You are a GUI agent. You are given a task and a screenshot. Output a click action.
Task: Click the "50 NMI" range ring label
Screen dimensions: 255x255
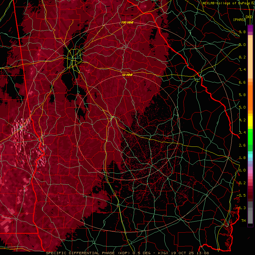127,75
